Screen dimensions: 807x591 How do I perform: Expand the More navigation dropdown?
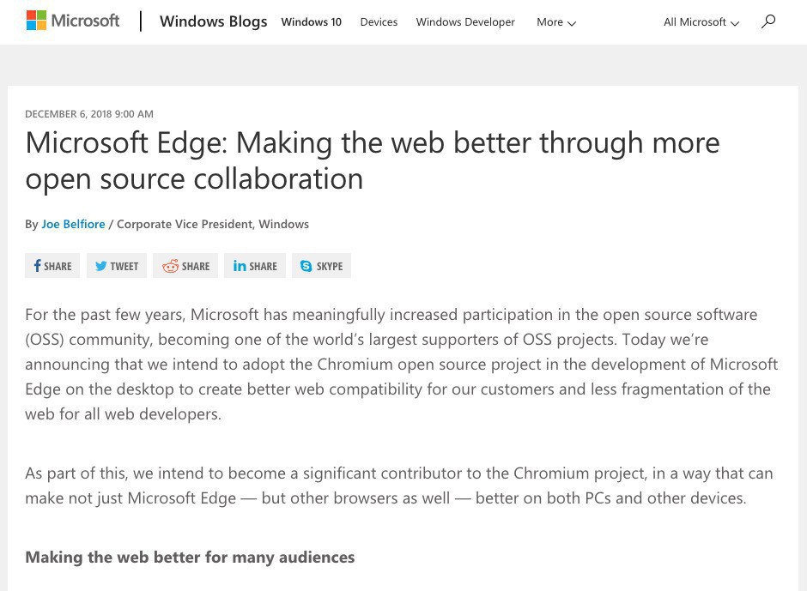point(555,22)
